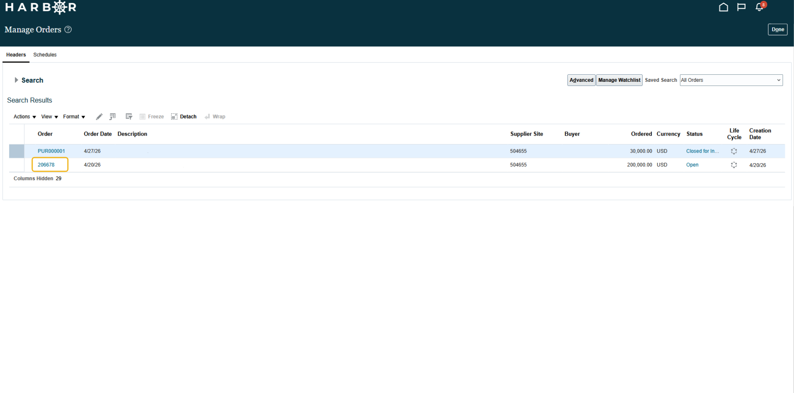This screenshot has height=393, width=794.
Task: Open Life Cycle icon for order 206678
Action: (x=734, y=165)
